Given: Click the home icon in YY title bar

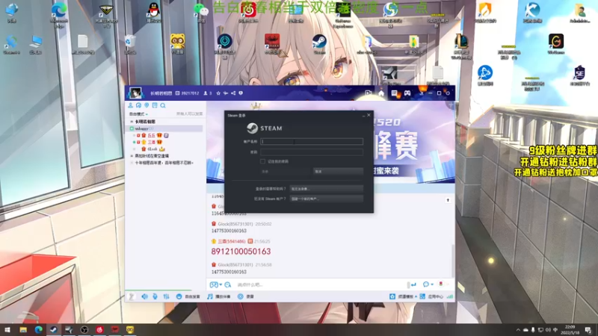Looking at the screenshot, I should pyautogui.click(x=381, y=93).
